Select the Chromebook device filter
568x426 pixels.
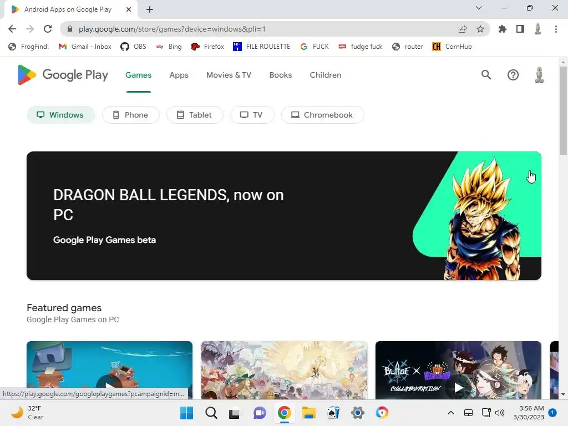(323, 115)
